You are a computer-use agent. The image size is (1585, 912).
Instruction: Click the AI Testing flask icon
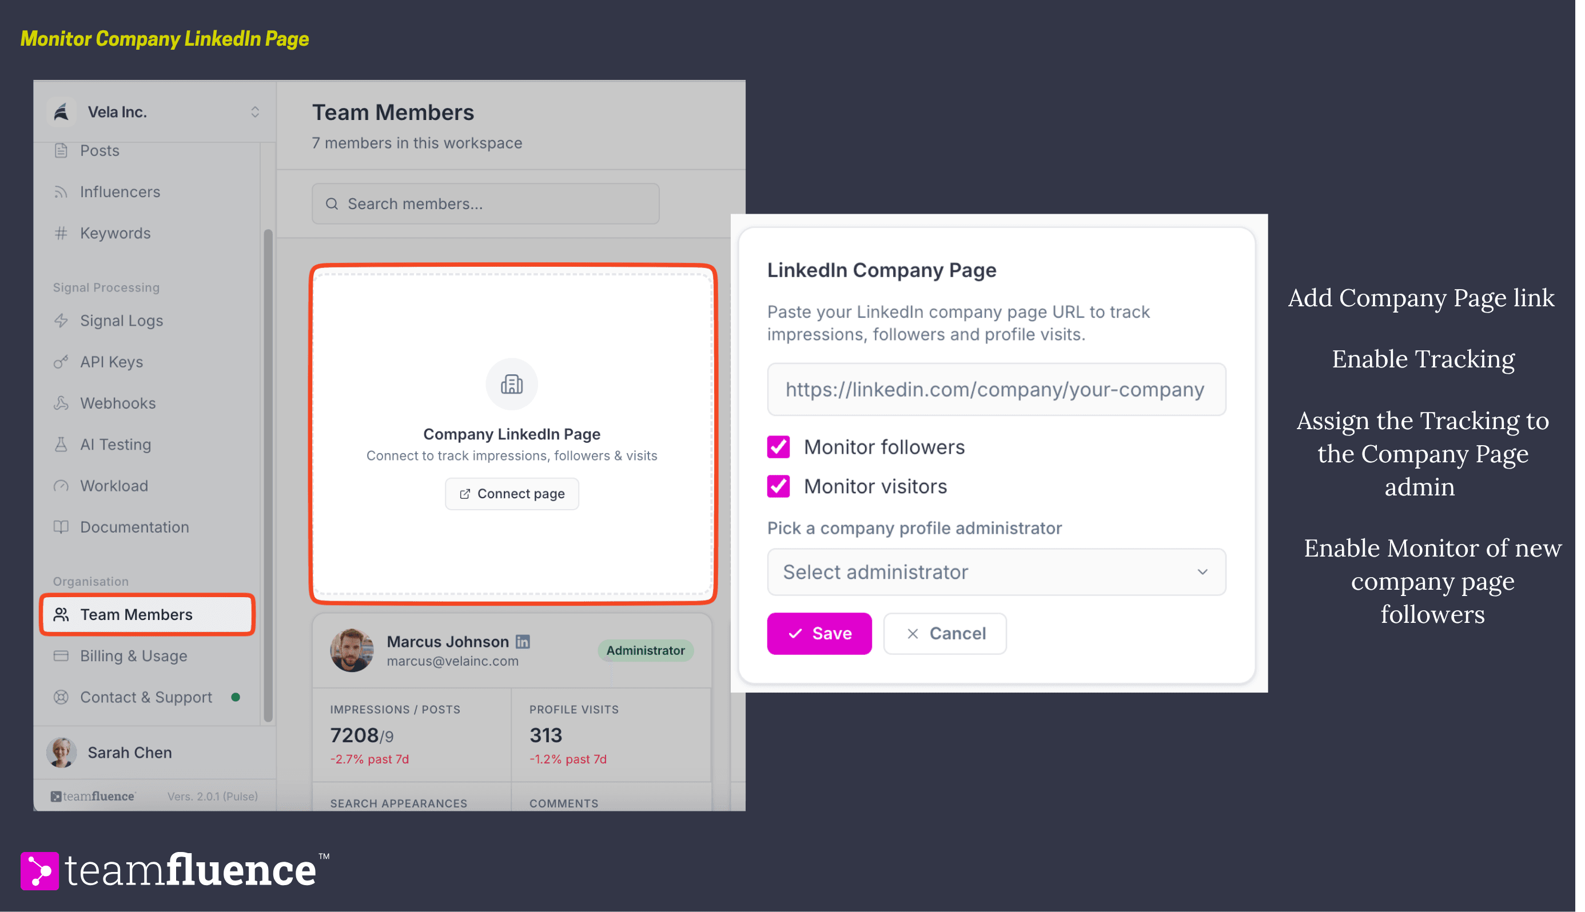tap(61, 445)
